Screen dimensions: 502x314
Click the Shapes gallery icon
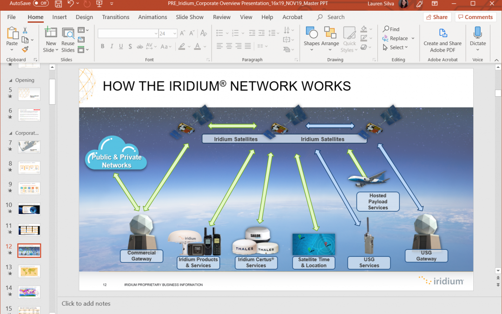[x=311, y=33]
